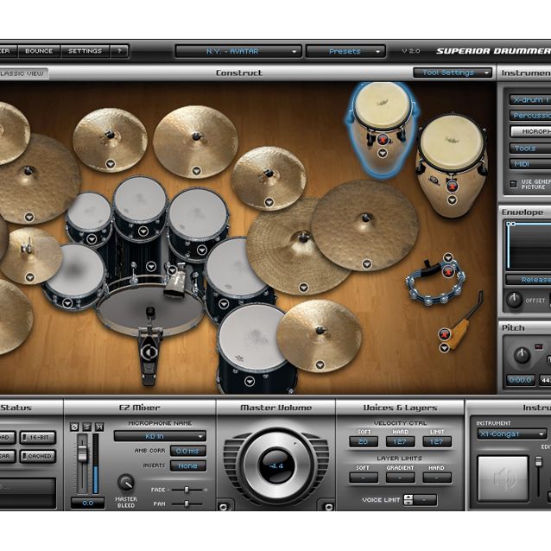Image resolution: width=551 pixels, height=551 pixels.
Task: Open the tambourine's dropdown arrow
Action: tap(448, 257)
